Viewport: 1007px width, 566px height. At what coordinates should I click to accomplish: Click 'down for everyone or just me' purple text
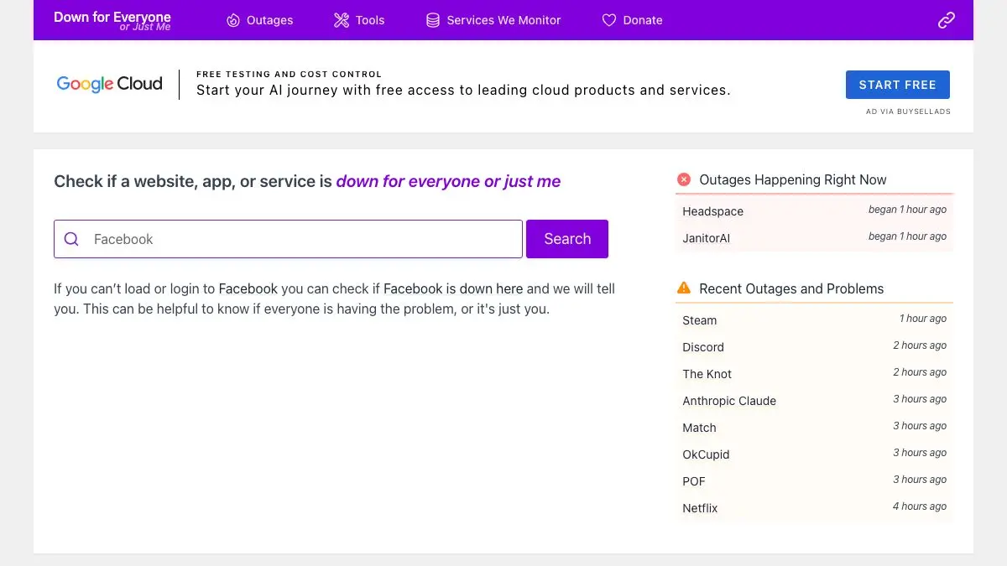pyautogui.click(x=448, y=181)
